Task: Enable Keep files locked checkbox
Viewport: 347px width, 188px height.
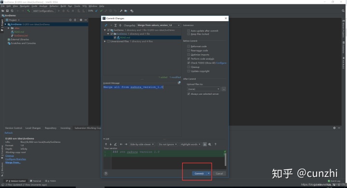Action: click(x=188, y=34)
